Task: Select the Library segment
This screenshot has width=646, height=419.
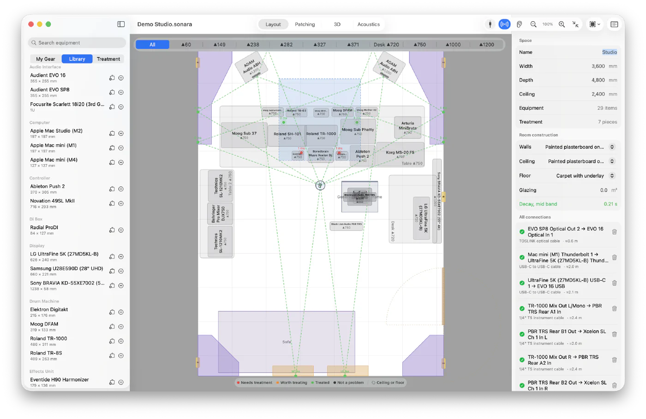Action: pos(77,59)
